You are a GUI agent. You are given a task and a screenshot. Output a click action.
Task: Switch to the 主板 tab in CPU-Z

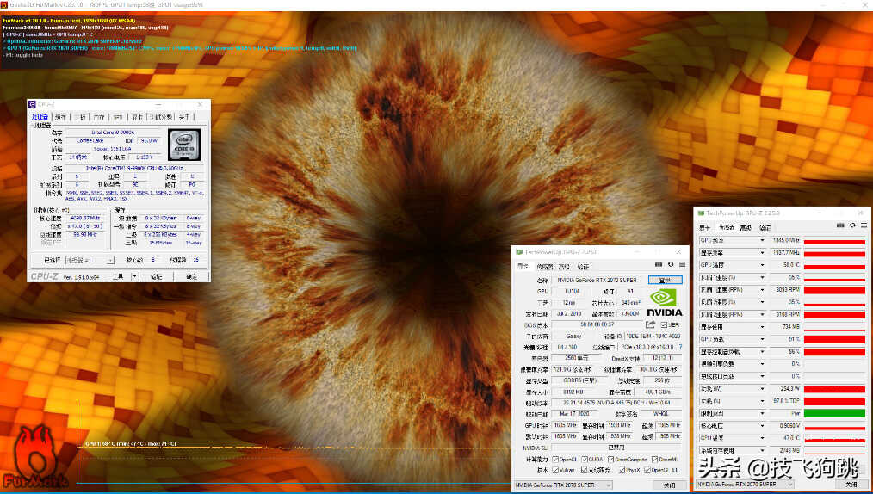(x=80, y=117)
